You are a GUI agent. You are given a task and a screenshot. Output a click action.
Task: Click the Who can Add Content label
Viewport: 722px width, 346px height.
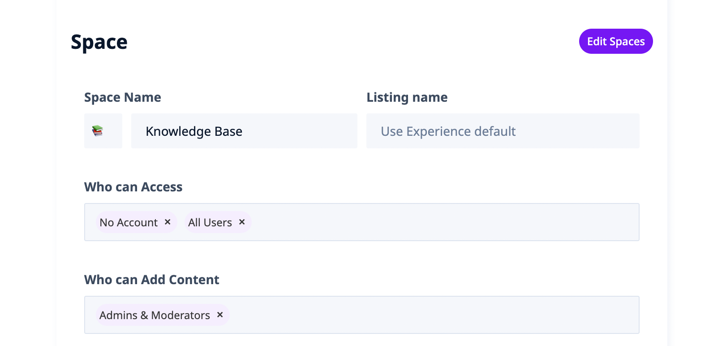[151, 280]
